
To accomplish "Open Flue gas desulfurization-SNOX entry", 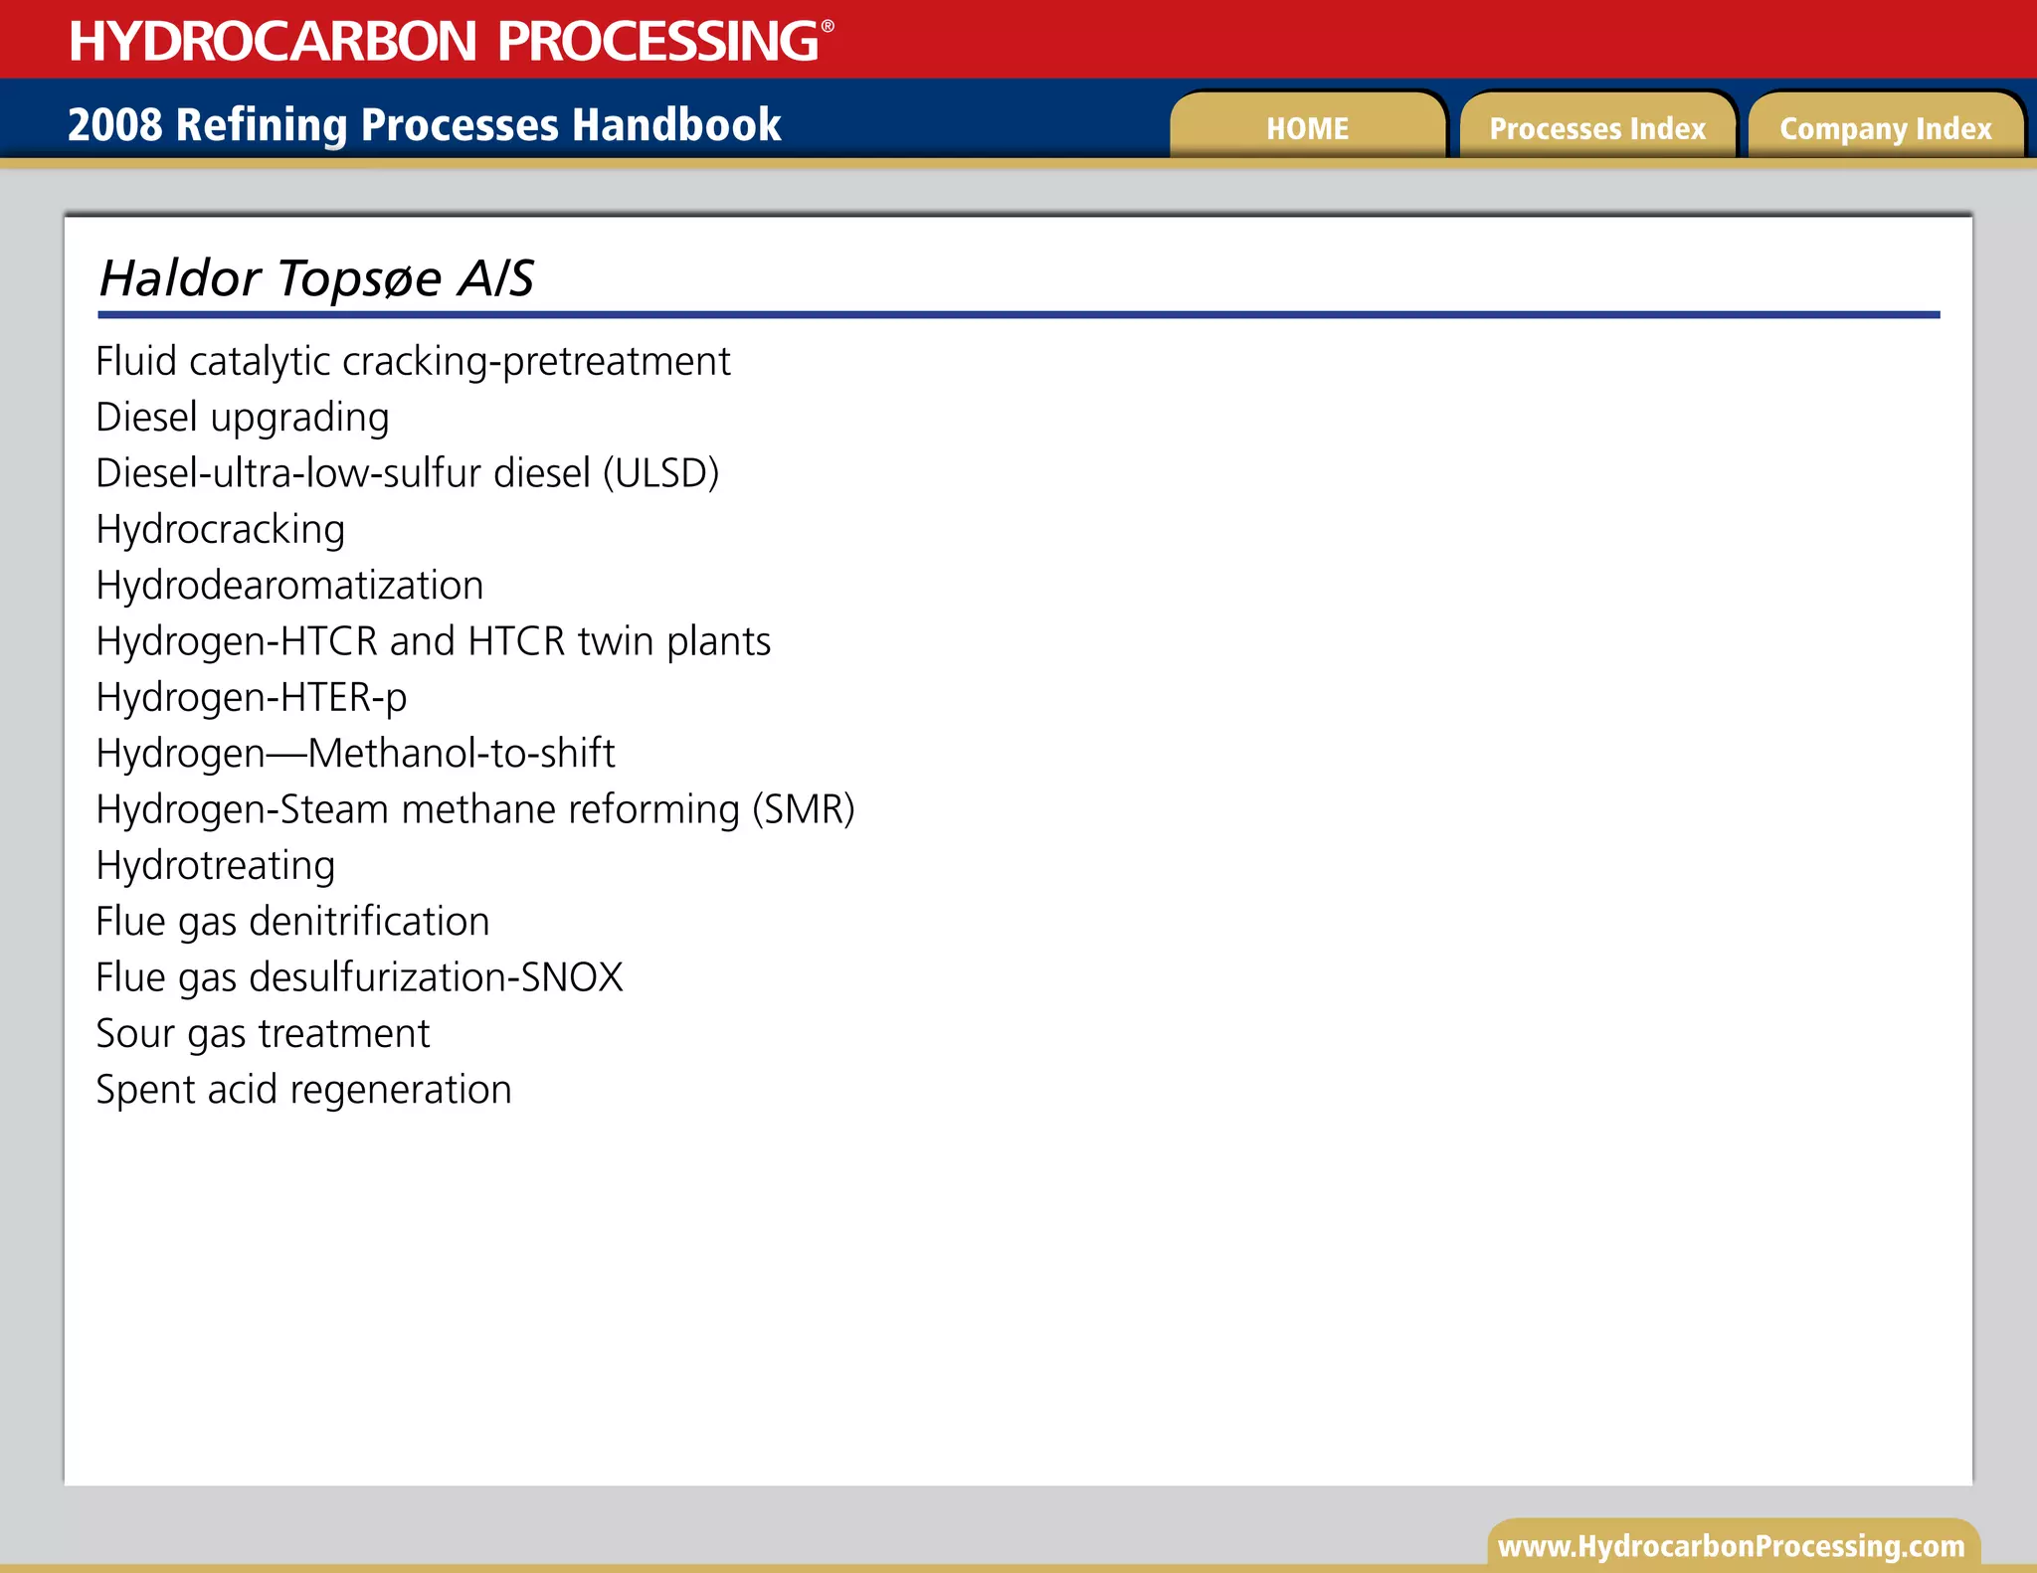I will point(359,977).
